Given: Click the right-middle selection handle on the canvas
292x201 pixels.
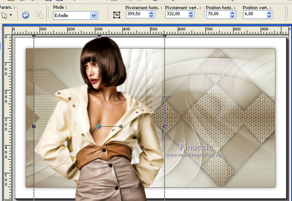Looking at the screenshot, I should coord(164,127).
